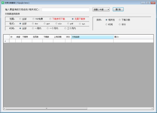Image resolution: width=157 pixels, height=113 pixels.
Task: Click the app icon in title bar
Action: pos(3,3)
